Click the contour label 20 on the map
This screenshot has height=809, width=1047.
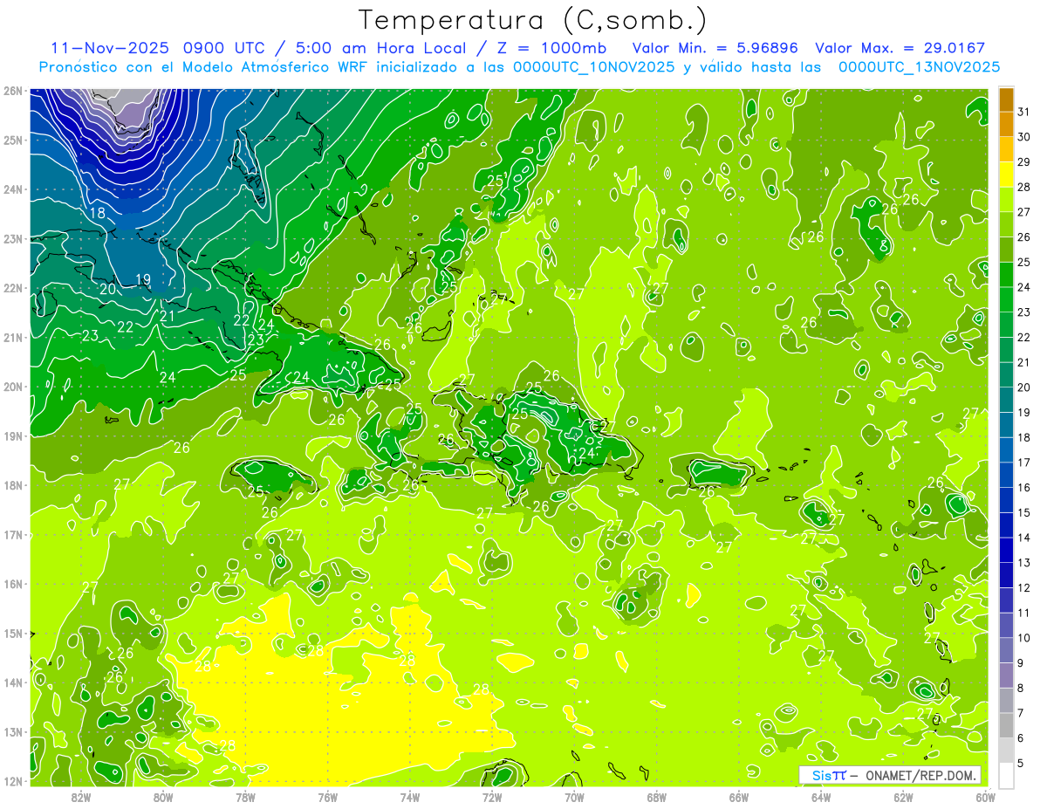pyautogui.click(x=107, y=289)
